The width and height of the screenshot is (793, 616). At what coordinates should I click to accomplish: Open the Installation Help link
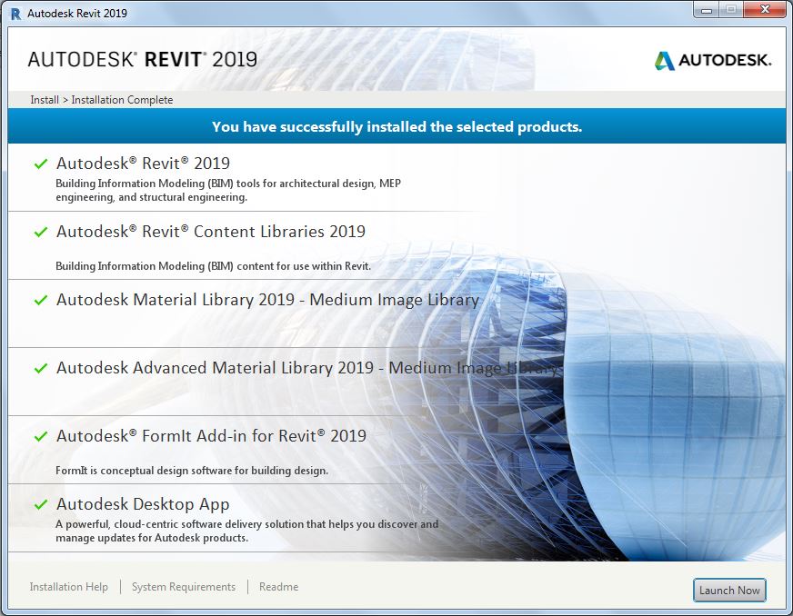pyautogui.click(x=68, y=587)
